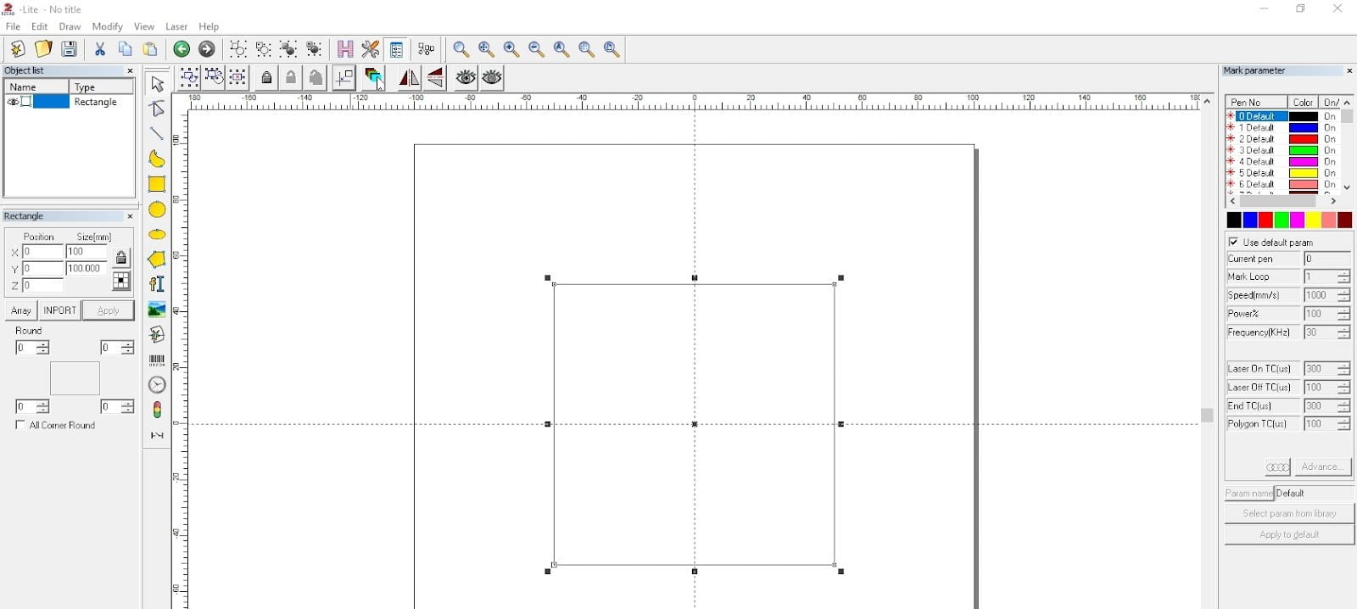Click the magnifier zoom tool
The image size is (1357, 609).
point(461,49)
